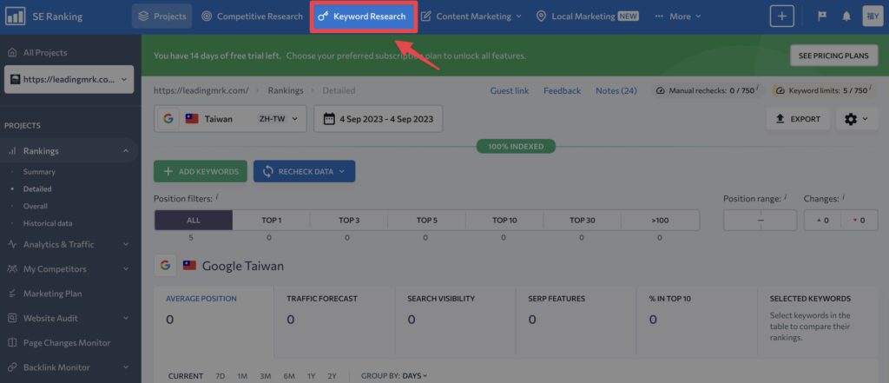The width and height of the screenshot is (889, 383).
Task: Open notifications bell icon
Action: tap(846, 17)
